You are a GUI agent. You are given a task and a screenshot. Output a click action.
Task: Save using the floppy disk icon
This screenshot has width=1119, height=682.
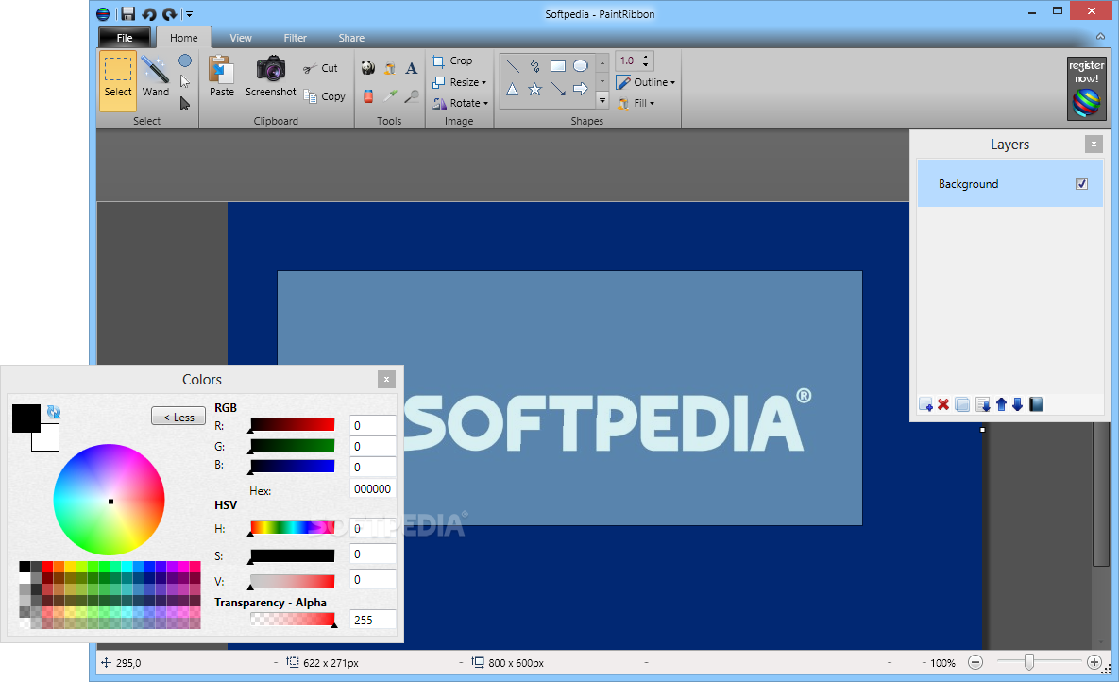[x=127, y=13]
